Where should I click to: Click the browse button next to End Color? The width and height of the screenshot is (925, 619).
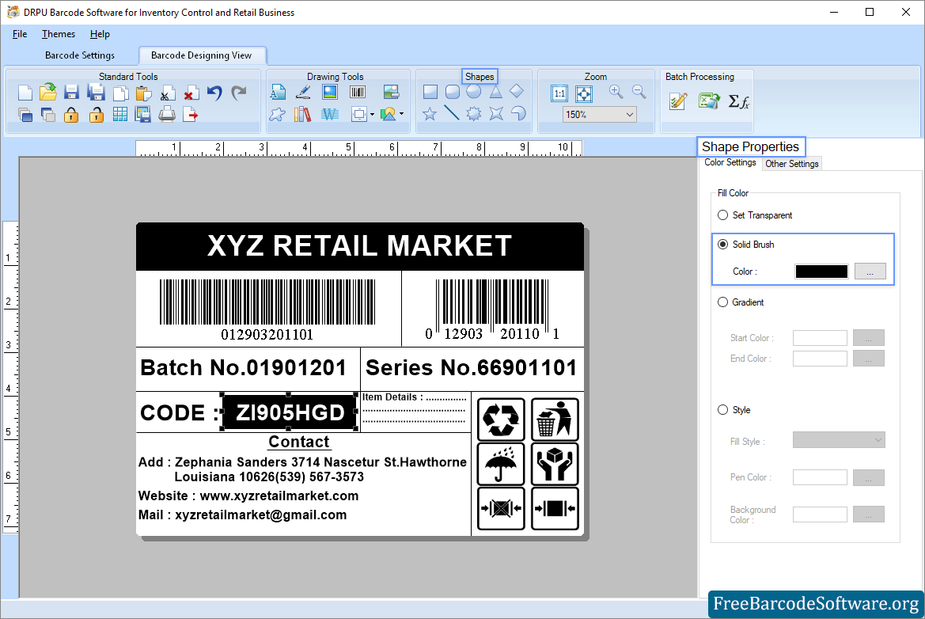868,359
